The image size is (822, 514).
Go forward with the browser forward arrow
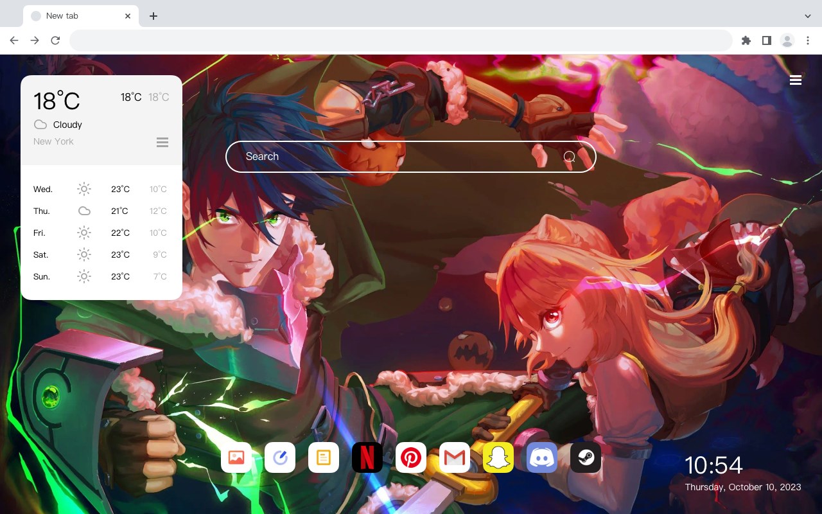click(x=35, y=40)
